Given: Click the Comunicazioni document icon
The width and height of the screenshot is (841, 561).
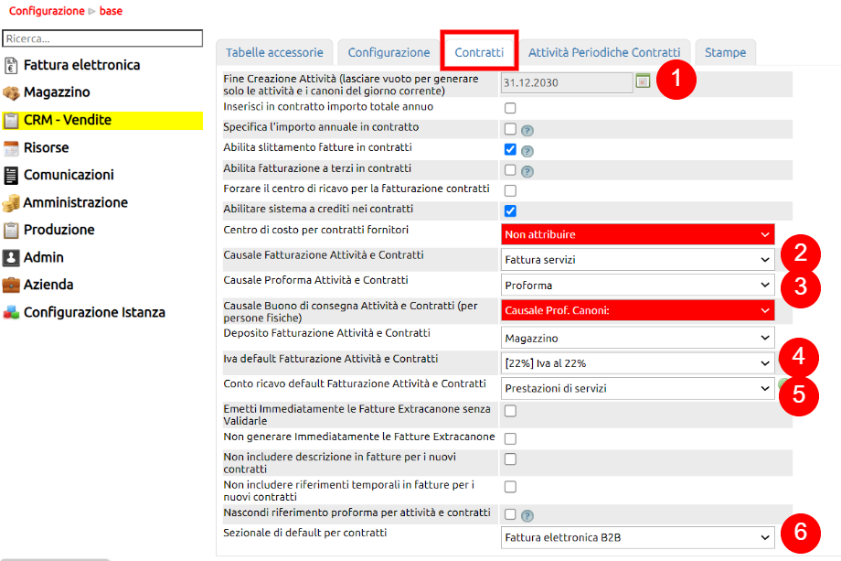Looking at the screenshot, I should click(11, 176).
